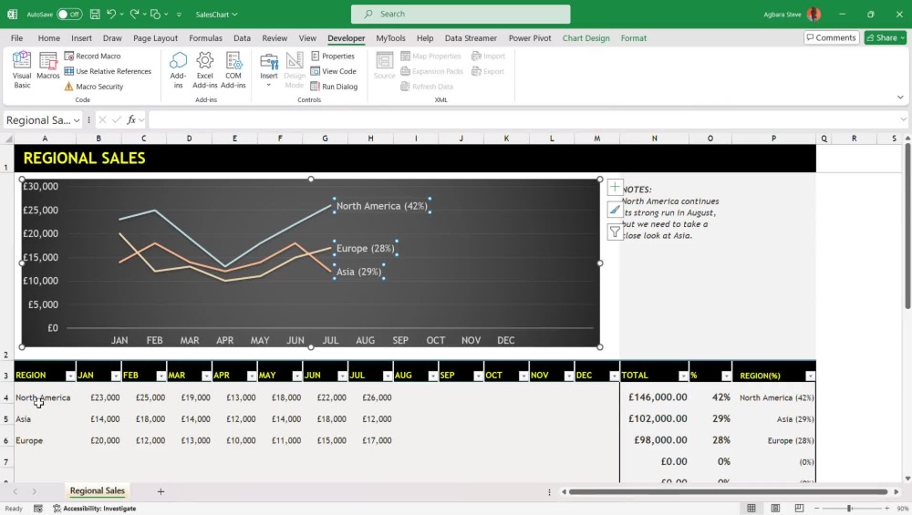Screen dimensions: 912x515
Task: Switch to Normal view
Action: [x=751, y=508]
